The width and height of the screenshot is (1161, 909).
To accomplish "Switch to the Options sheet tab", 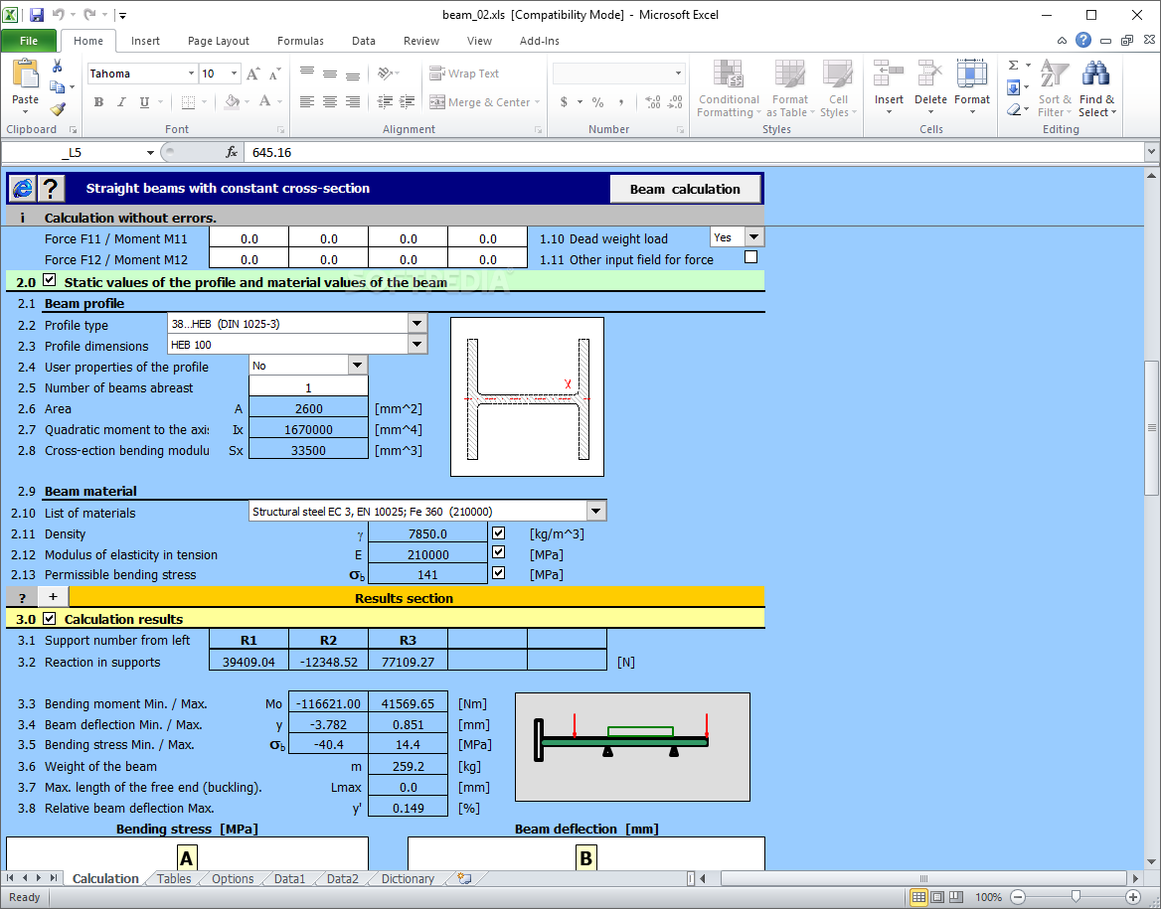I will [x=233, y=878].
